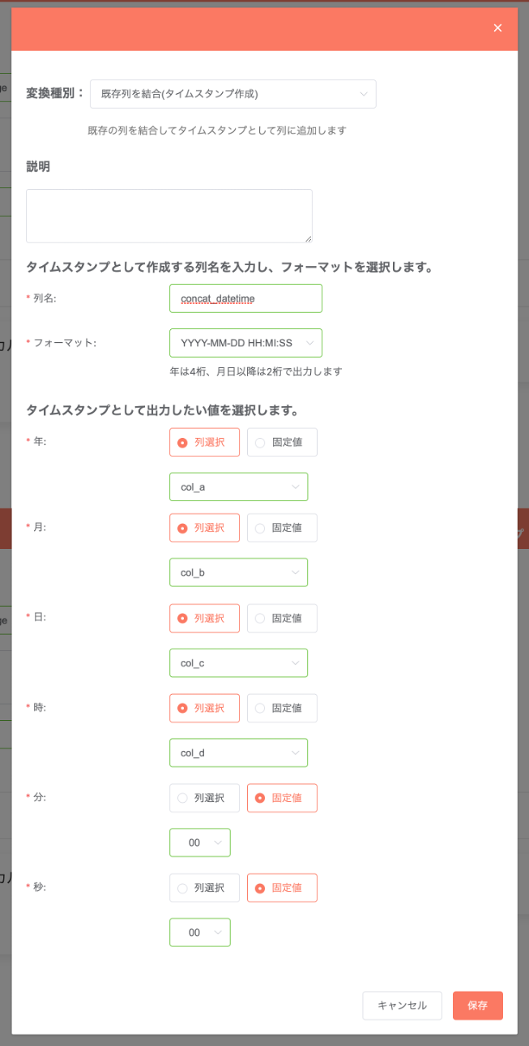Select 固定値 radio for 時
Image resolution: width=529 pixels, height=1046 pixels.
(282, 708)
